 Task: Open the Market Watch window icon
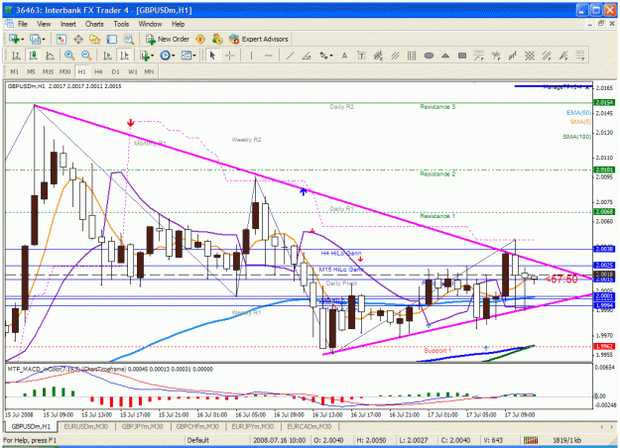(61, 39)
